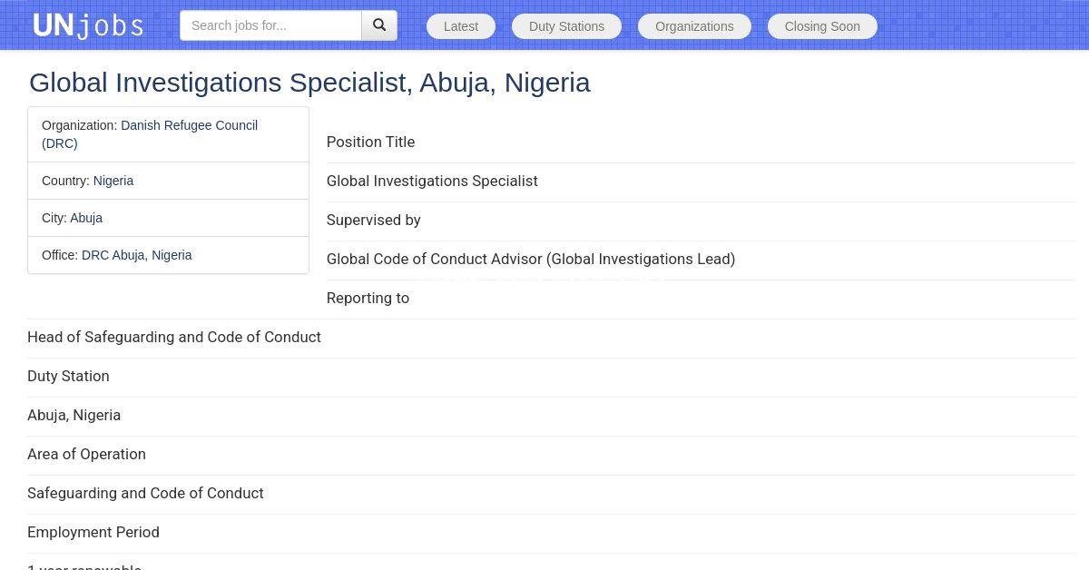Open the Danish Refugee Council (DRC) link
Screen dimensions: 1089x570
click(x=189, y=125)
